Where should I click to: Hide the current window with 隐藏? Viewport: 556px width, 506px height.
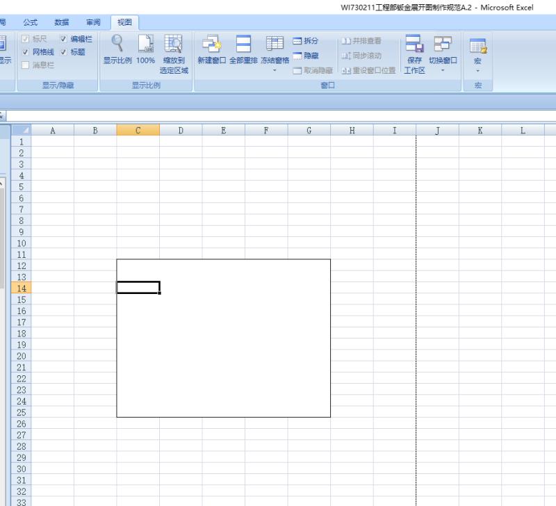(x=305, y=56)
